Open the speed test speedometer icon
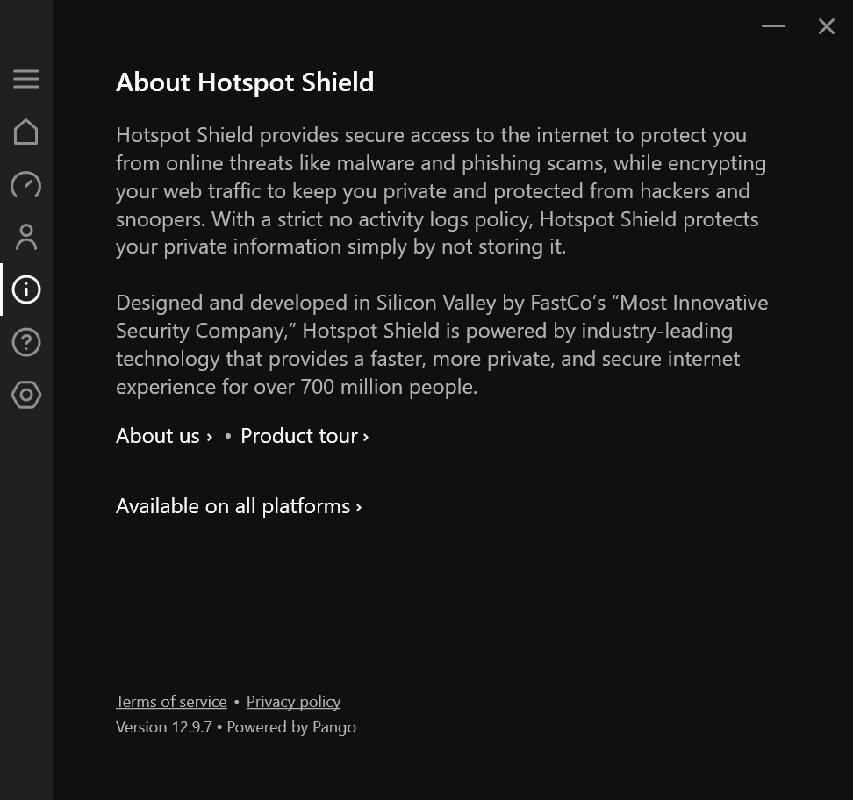 (26, 185)
